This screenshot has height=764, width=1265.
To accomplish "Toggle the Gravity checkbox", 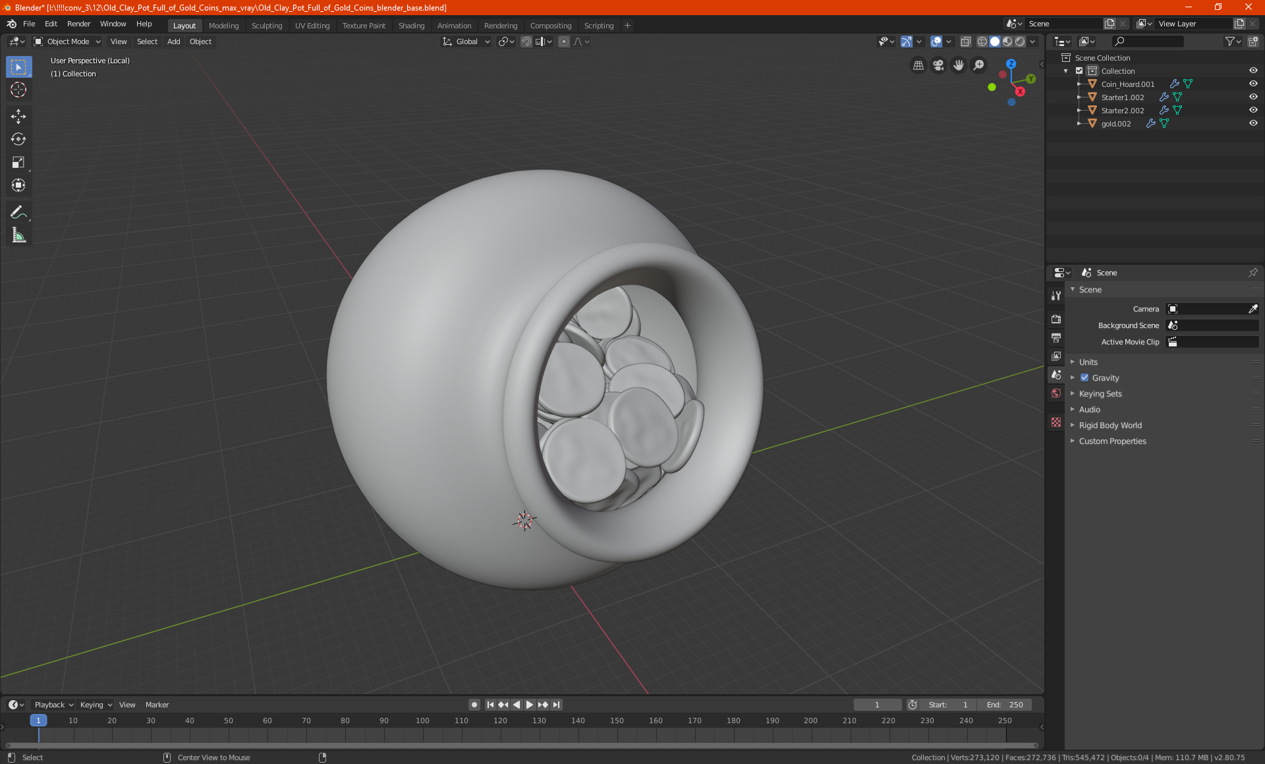I will tap(1084, 377).
